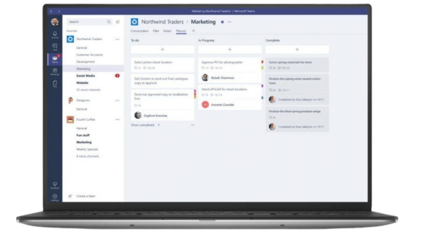Open the Chat icon in sidebar
The image size is (427, 240).
(55, 47)
